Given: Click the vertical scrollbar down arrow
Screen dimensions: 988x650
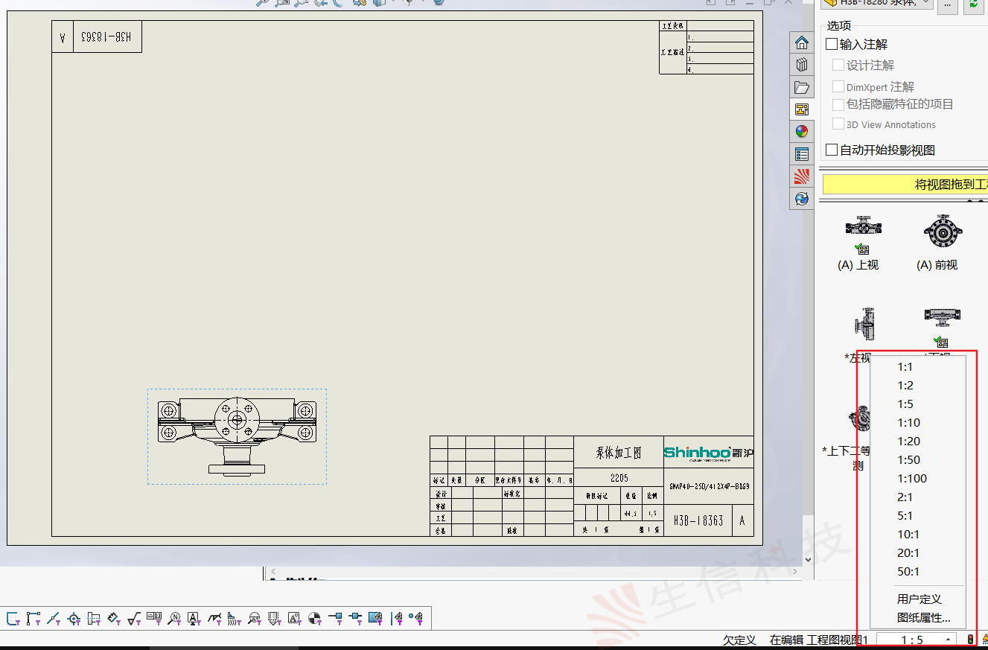Looking at the screenshot, I should (x=808, y=559).
